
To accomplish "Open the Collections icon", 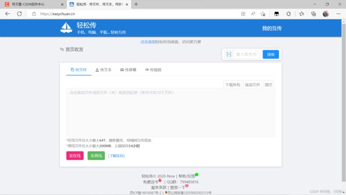I will (314, 14).
